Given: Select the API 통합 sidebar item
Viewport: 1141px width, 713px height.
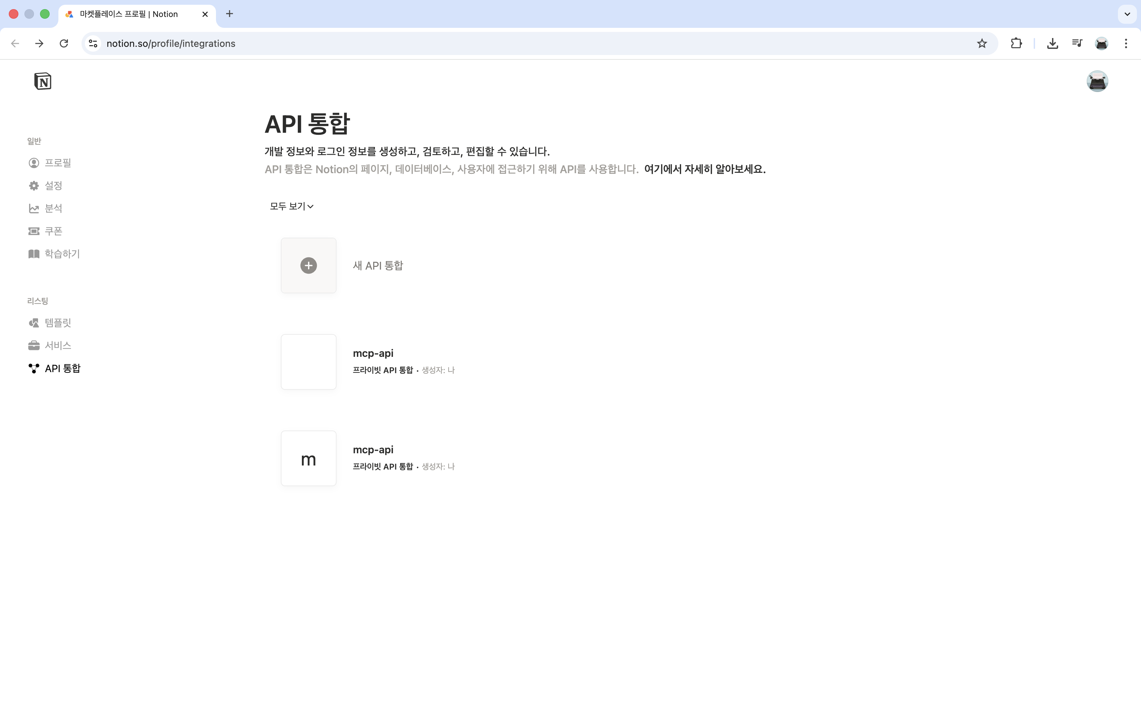Looking at the screenshot, I should click(62, 368).
